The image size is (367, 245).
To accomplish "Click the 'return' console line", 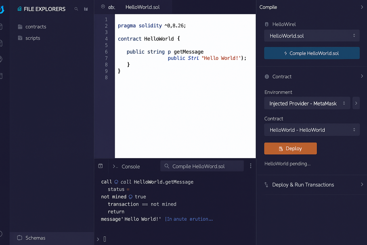I will tap(116, 212).
